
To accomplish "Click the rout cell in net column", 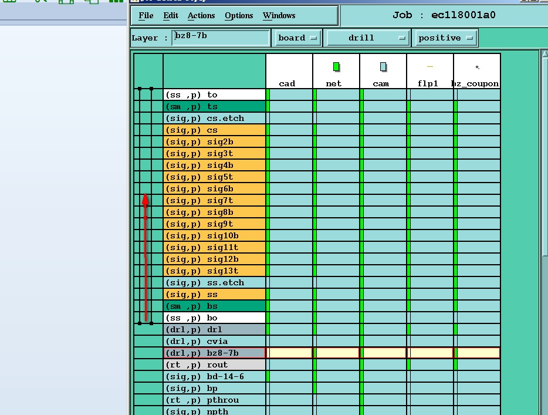I will tap(337, 365).
